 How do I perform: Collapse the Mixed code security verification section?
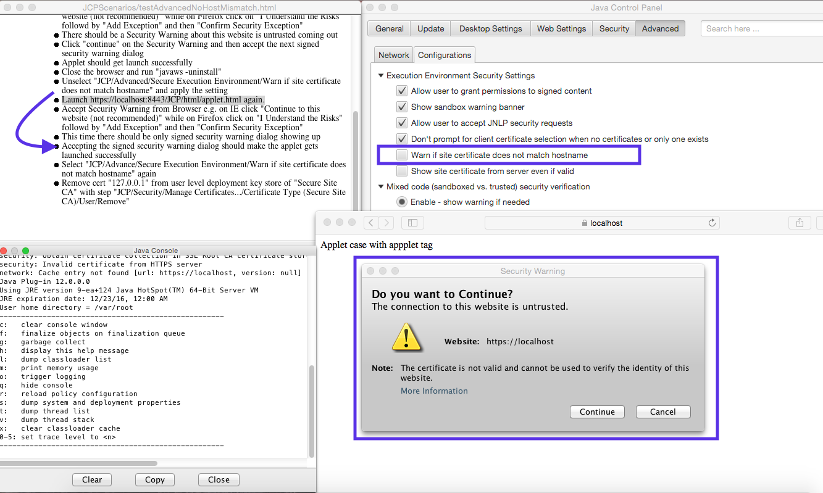click(x=380, y=186)
